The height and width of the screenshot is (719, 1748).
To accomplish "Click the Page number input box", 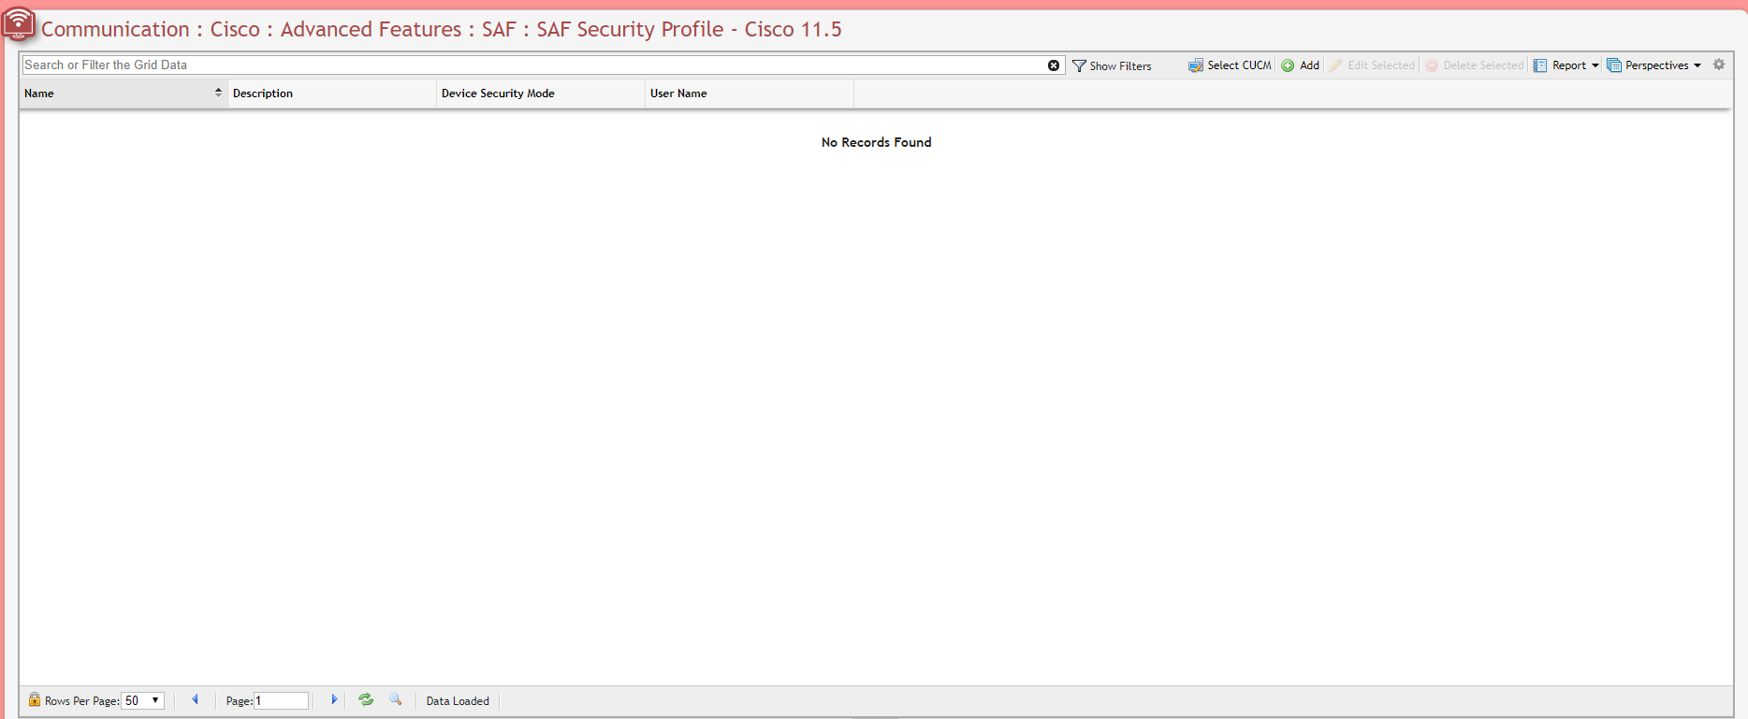I will (x=282, y=700).
